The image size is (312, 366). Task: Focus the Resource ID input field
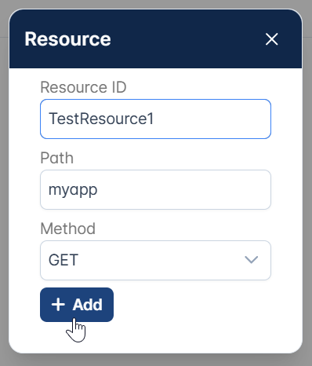point(155,119)
